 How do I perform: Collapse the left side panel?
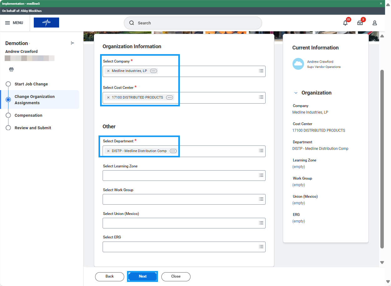[73, 43]
